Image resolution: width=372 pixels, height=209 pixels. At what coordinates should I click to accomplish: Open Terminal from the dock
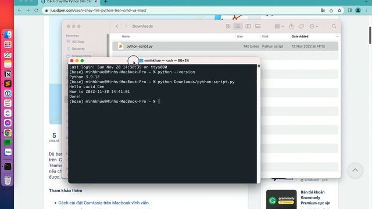8,167
